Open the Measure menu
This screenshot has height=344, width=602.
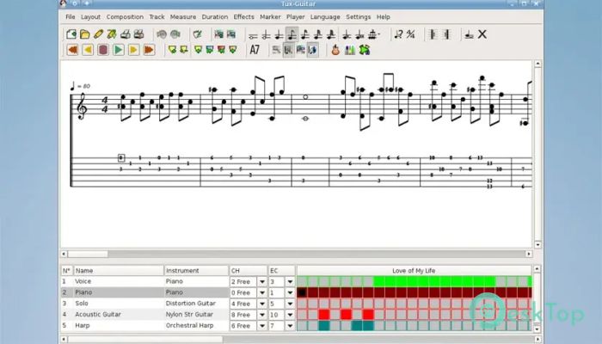point(183,17)
